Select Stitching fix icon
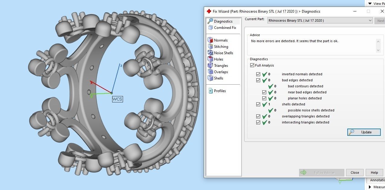Screen dimensions: 385x190 click(x=210, y=47)
